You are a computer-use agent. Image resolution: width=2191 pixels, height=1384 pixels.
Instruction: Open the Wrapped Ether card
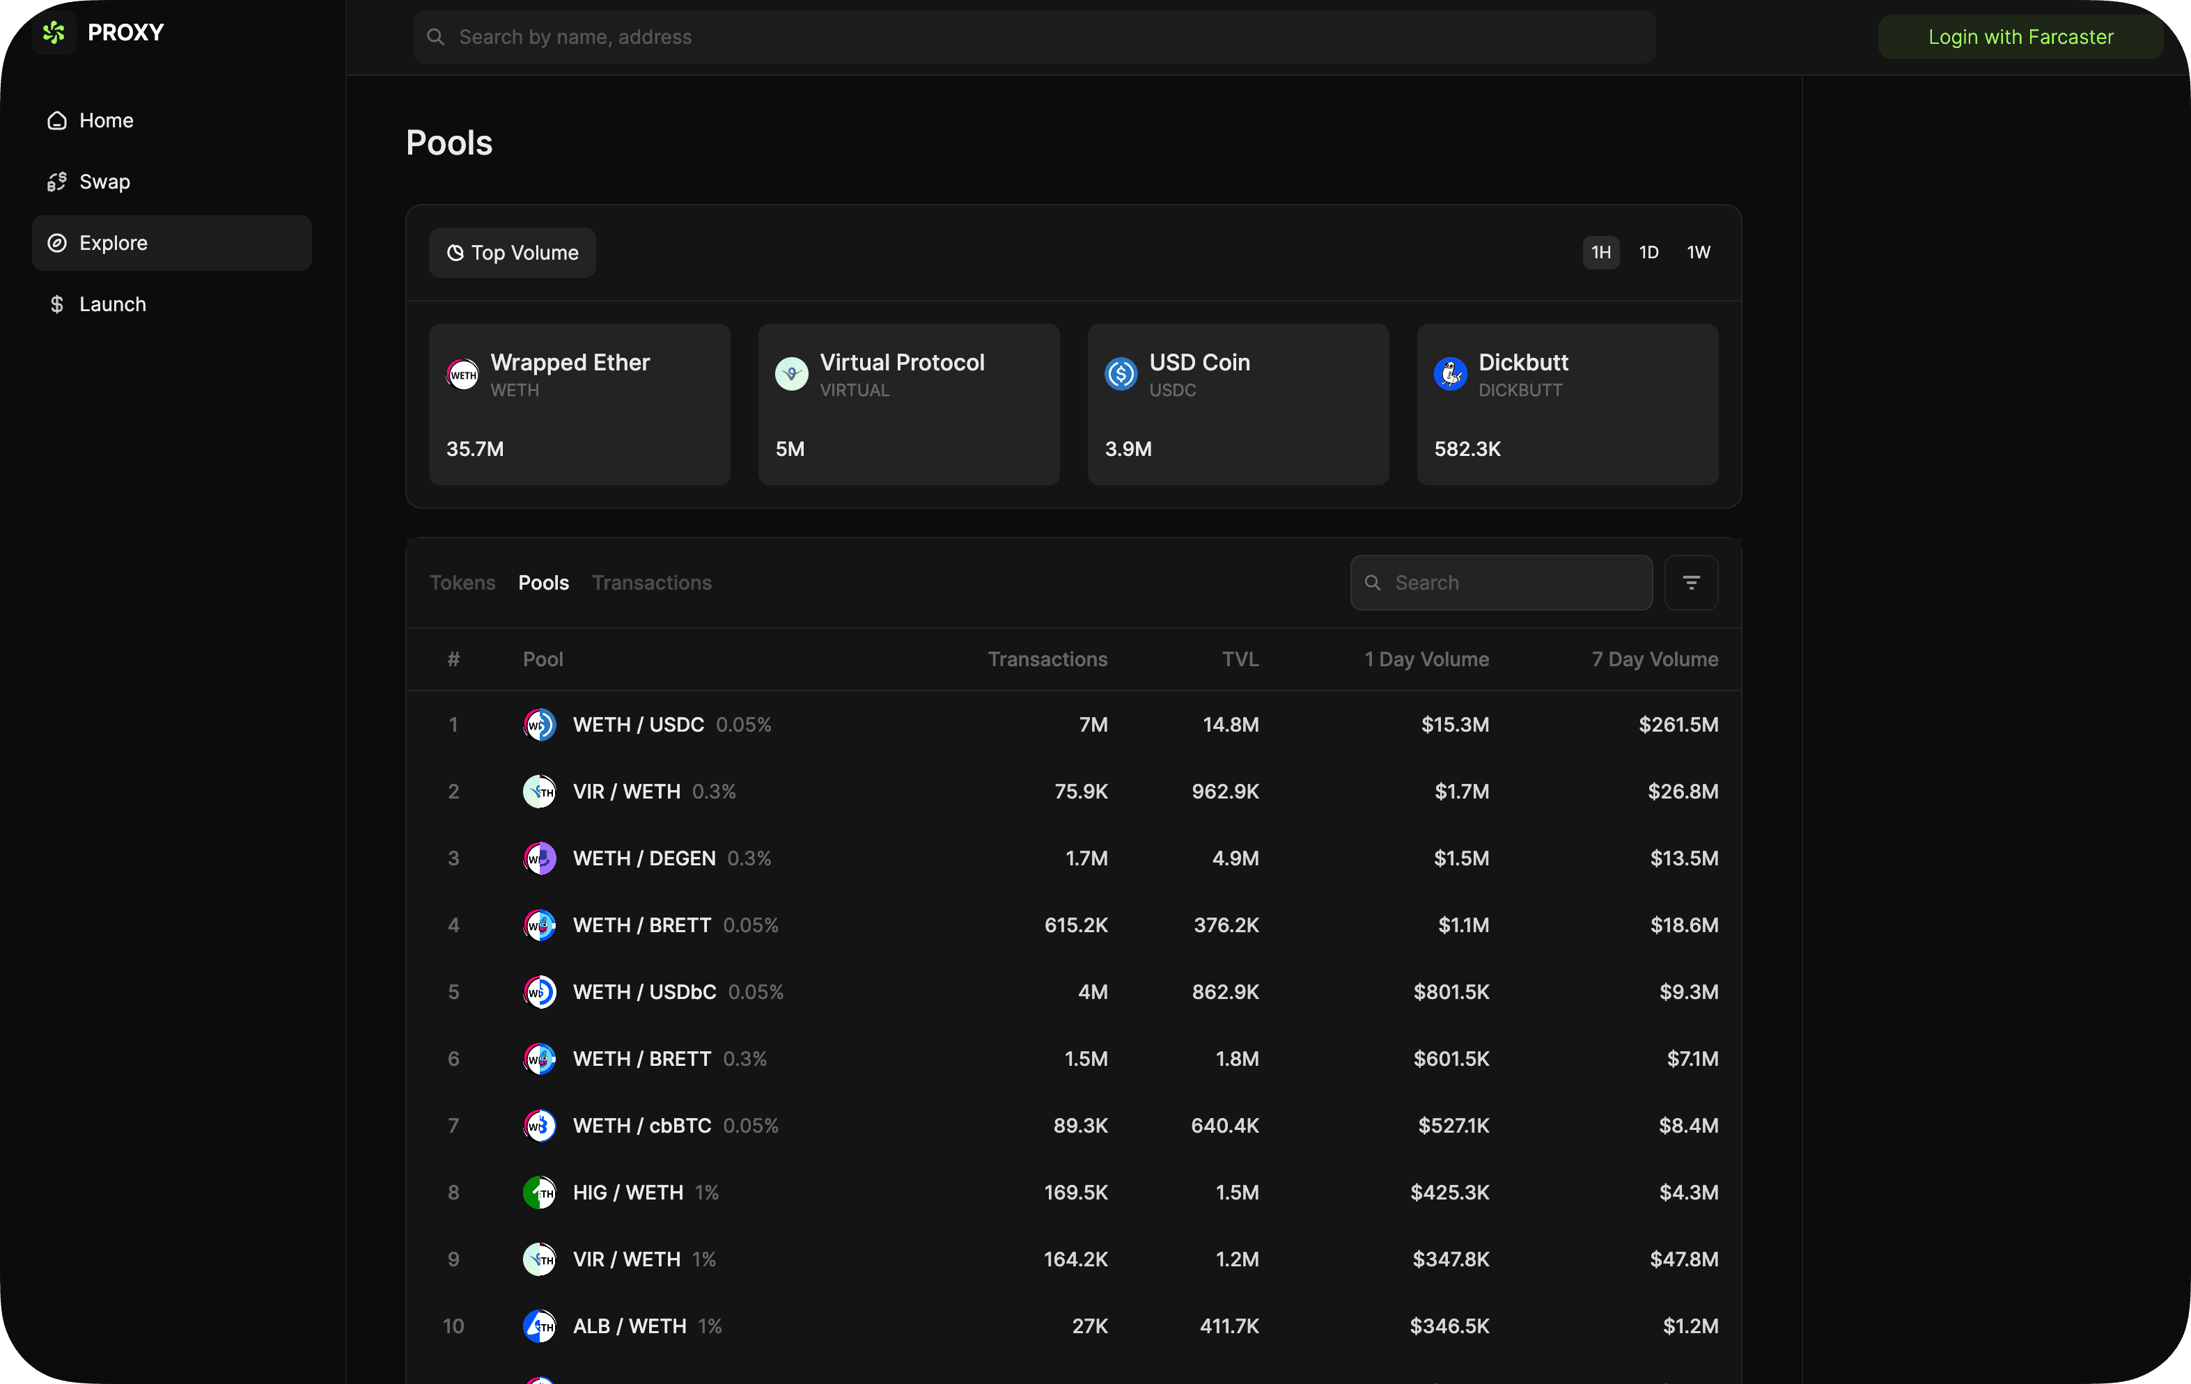(579, 404)
